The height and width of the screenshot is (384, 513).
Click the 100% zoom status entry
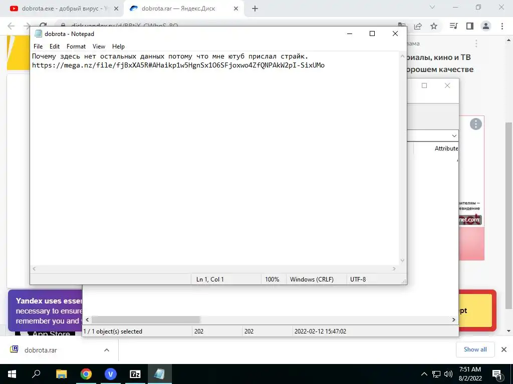click(272, 279)
